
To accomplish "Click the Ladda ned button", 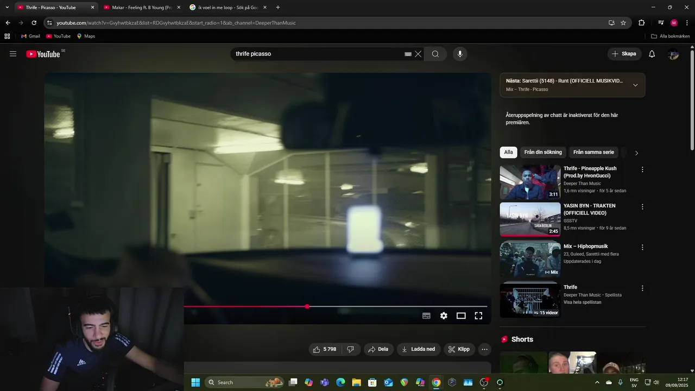I will pyautogui.click(x=419, y=349).
